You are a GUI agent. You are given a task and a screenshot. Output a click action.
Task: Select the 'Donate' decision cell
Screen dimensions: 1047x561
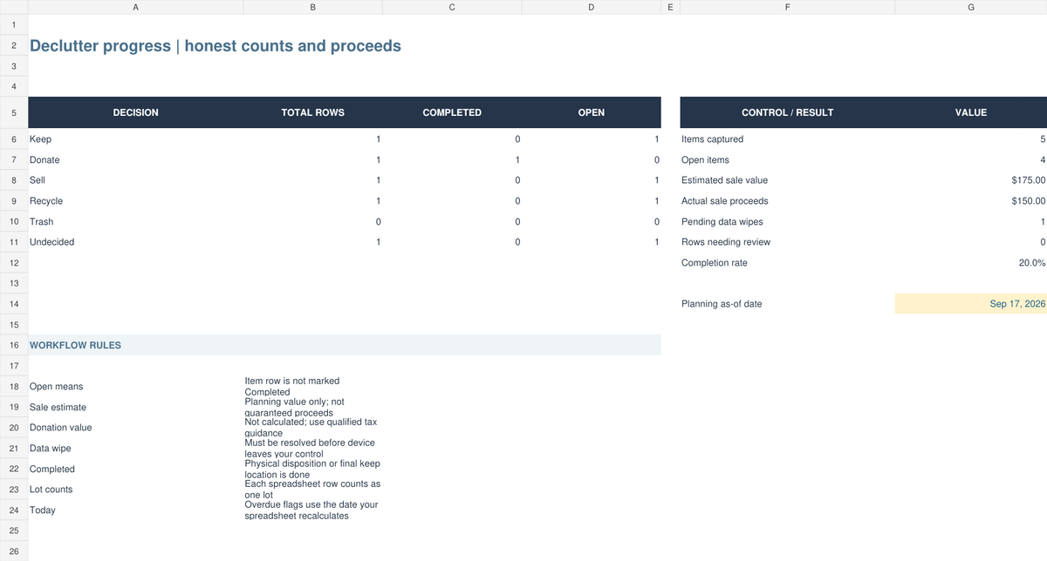coord(135,160)
